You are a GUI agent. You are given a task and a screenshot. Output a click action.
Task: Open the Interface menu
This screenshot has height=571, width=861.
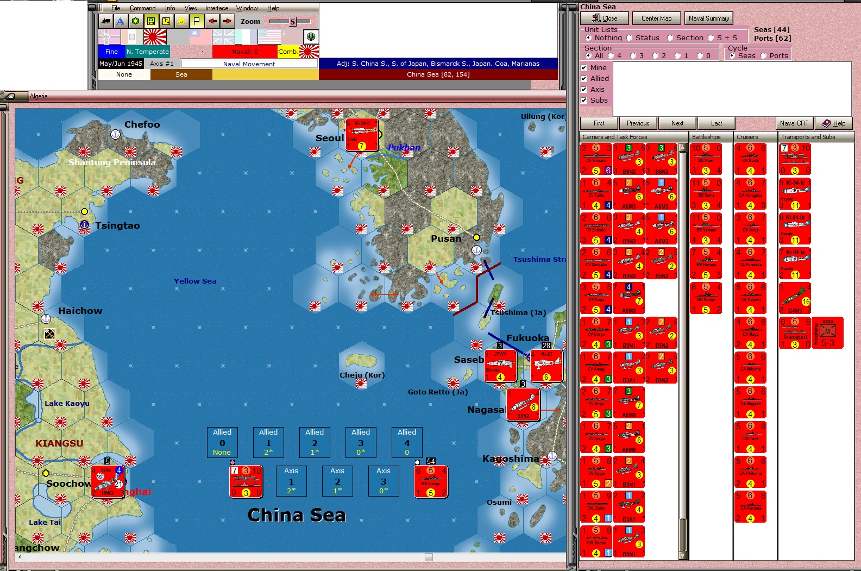click(x=217, y=8)
